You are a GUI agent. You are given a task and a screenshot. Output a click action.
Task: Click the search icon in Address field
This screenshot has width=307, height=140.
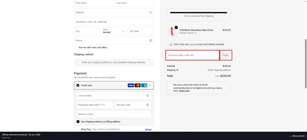pos(151,12)
